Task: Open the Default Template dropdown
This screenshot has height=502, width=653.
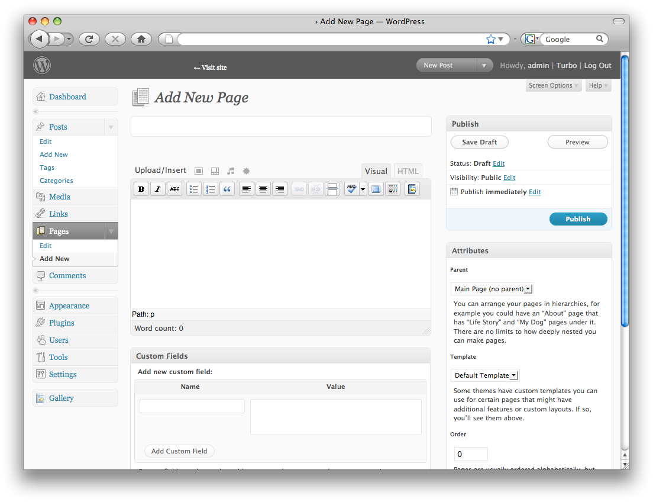Action: tap(485, 375)
